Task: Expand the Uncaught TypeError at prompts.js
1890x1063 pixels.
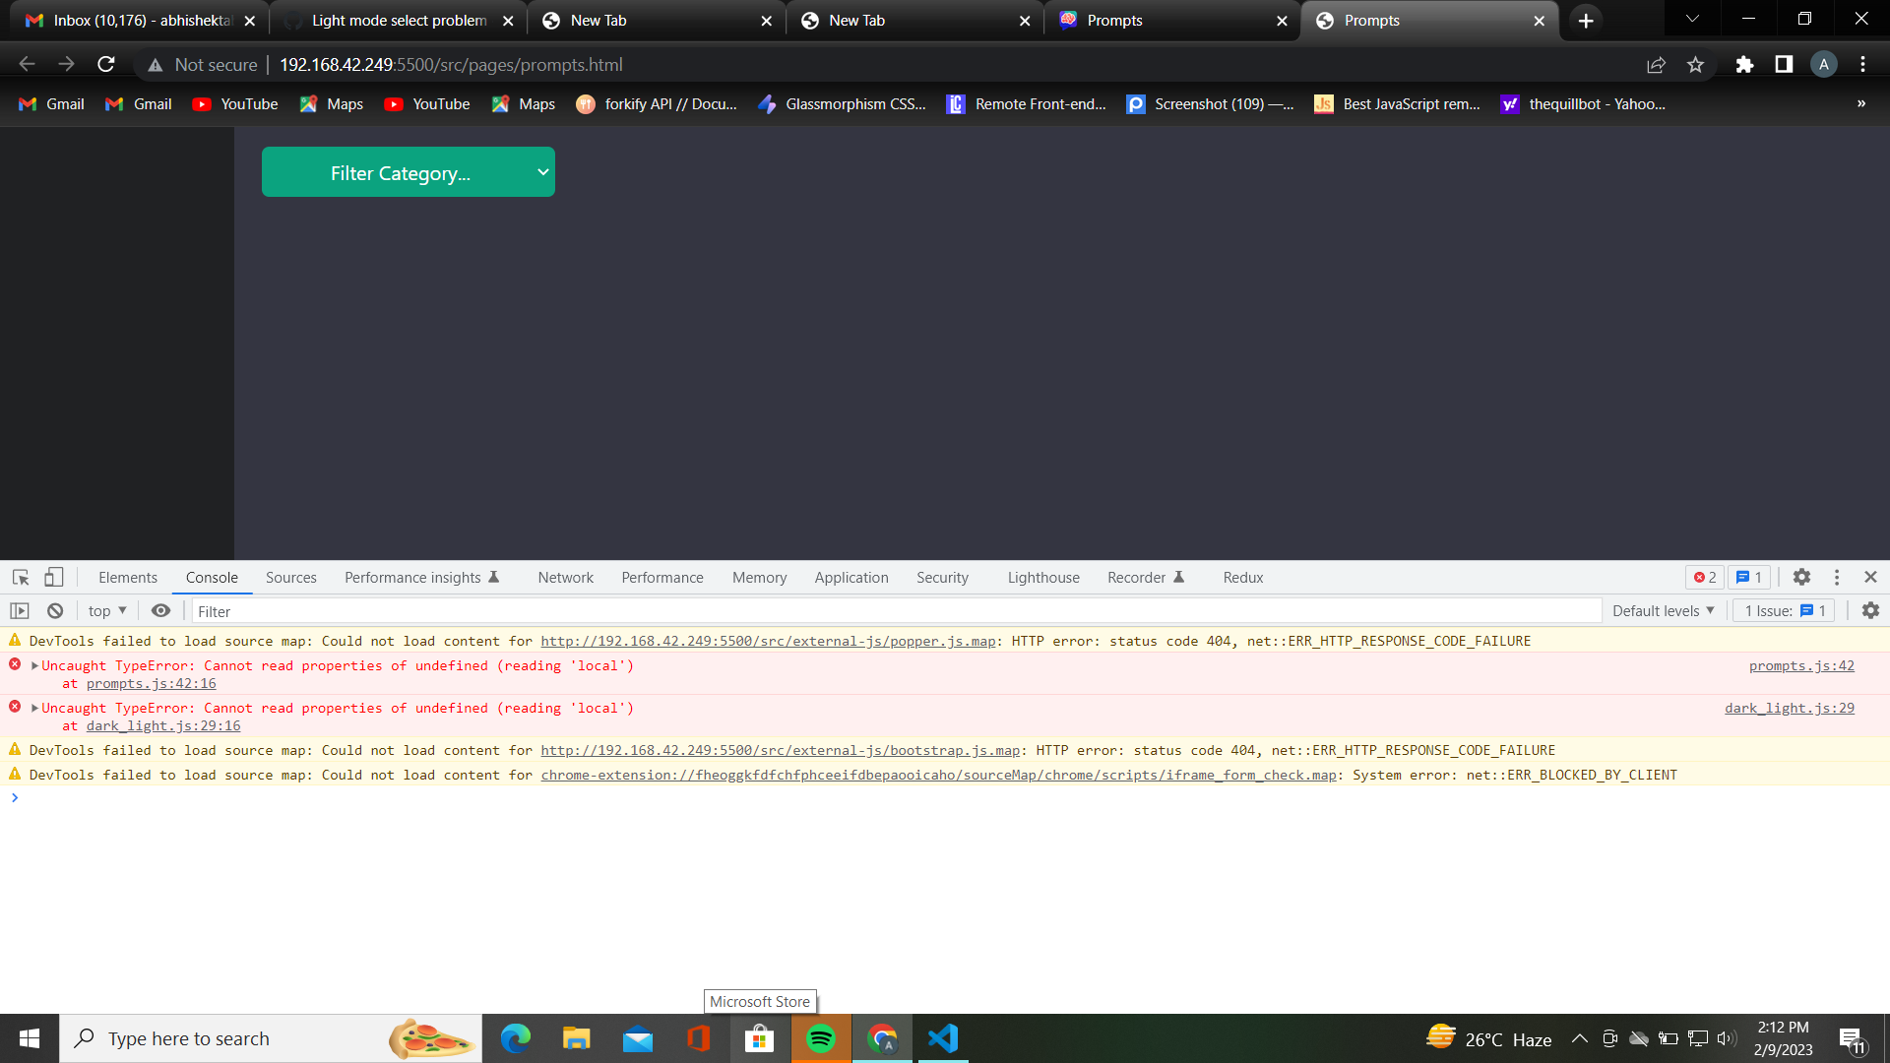Action: (32, 665)
